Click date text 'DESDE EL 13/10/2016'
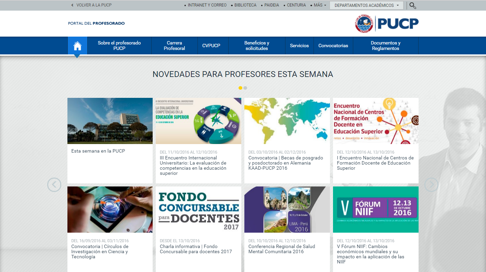 [180, 241]
